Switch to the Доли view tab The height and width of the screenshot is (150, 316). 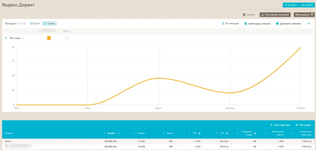coord(35,24)
